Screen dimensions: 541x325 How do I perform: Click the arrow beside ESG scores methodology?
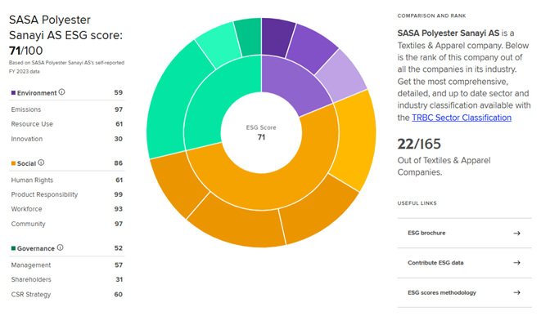pos(516,292)
